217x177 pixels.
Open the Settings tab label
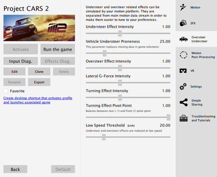[196, 86]
